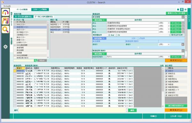Select the Or radio button
The height and width of the screenshot is (123, 192).
[116, 35]
